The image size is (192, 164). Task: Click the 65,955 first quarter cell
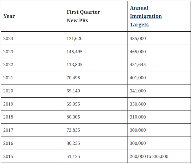tap(73, 104)
